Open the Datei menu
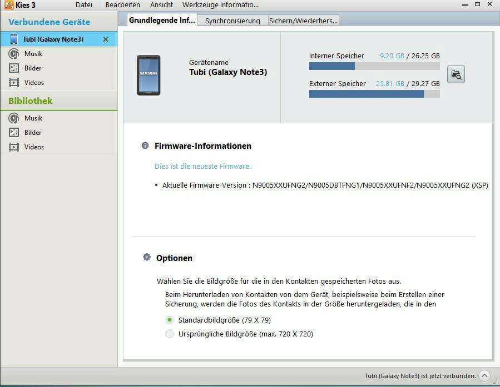 pos(84,5)
